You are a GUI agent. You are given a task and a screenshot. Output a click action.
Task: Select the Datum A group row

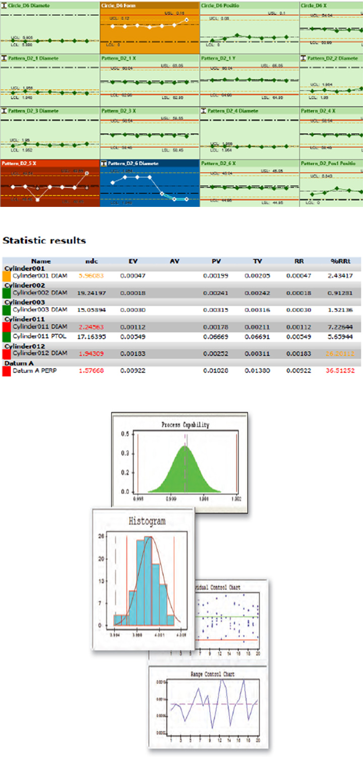click(x=181, y=363)
